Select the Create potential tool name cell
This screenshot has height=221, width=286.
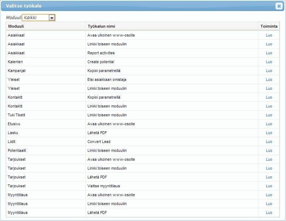pos(101,62)
